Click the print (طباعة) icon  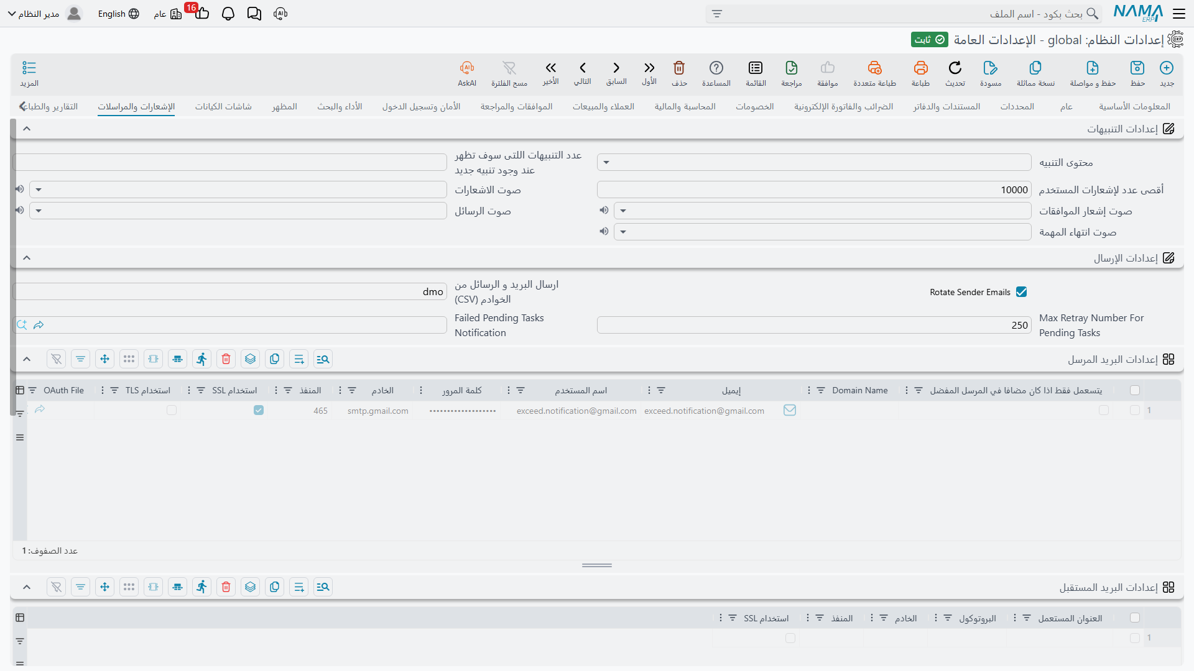coord(920,68)
